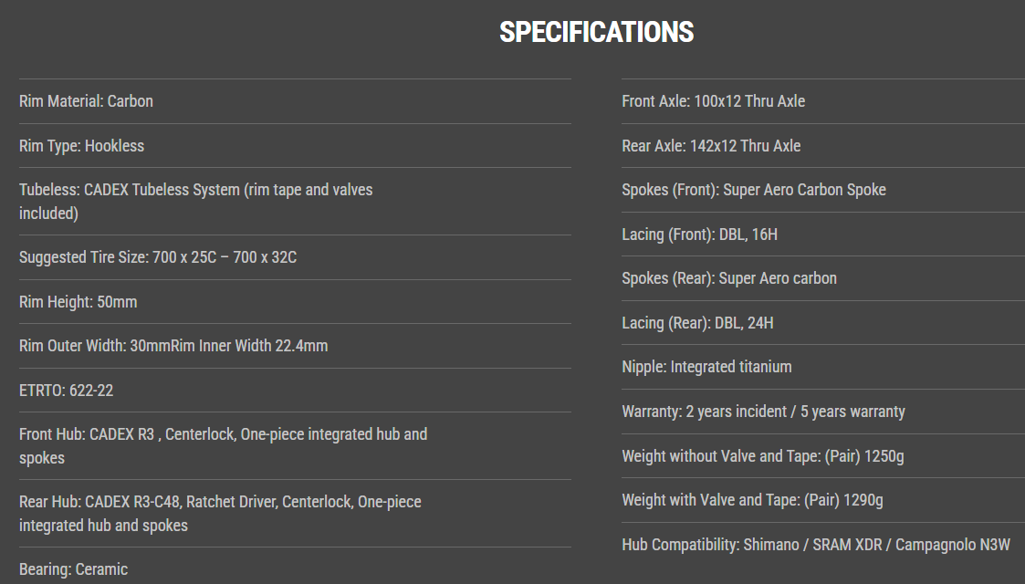The height and width of the screenshot is (584, 1025).
Task: Select the Weight with Valve and Tape row
Action: click(752, 500)
